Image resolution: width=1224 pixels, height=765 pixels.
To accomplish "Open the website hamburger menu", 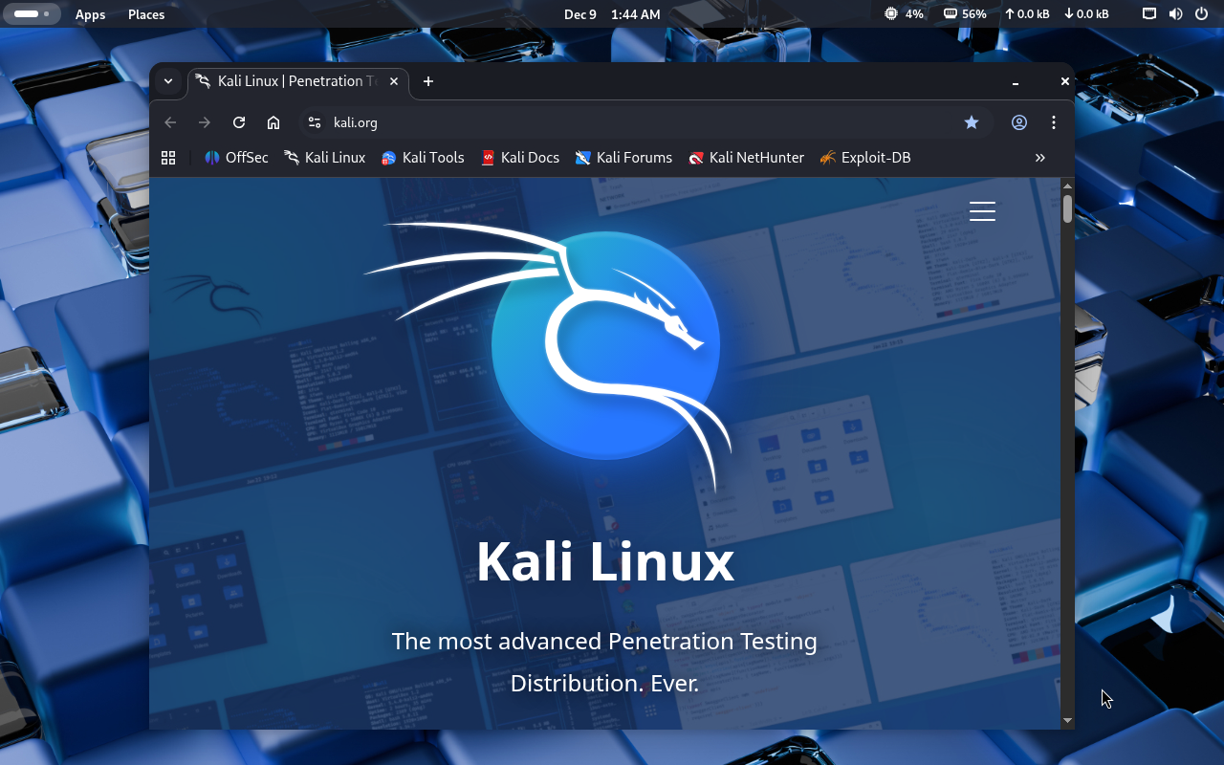I will (x=982, y=211).
